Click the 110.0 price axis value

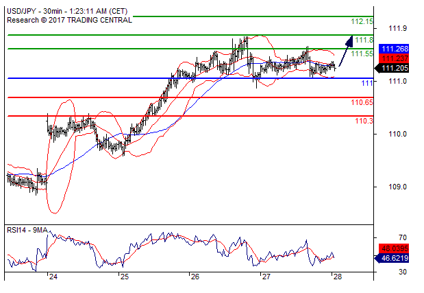point(397,134)
